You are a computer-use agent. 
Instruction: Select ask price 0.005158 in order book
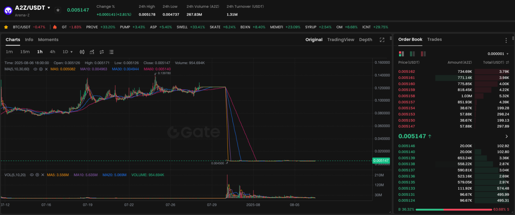407,96
